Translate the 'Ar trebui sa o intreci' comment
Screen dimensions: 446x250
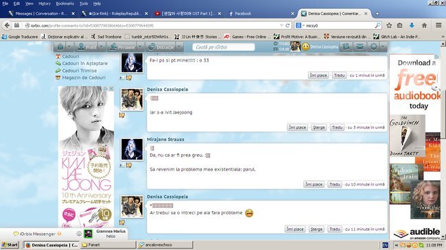point(335,229)
